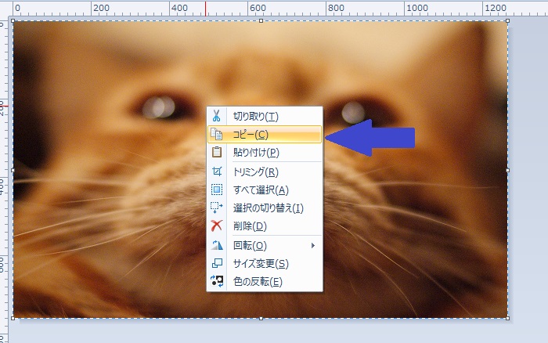This screenshot has width=548, height=343.
Task: Click the left-middle selection handle
Action: pos(13,170)
